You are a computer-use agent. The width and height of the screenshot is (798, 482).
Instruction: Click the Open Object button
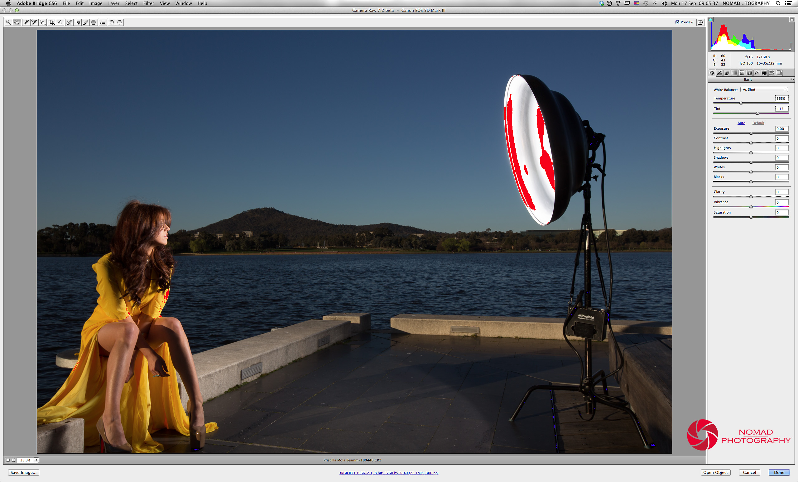715,472
